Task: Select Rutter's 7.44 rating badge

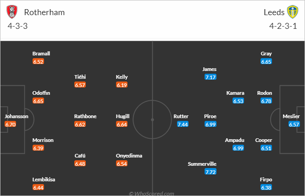Action: point(183,124)
